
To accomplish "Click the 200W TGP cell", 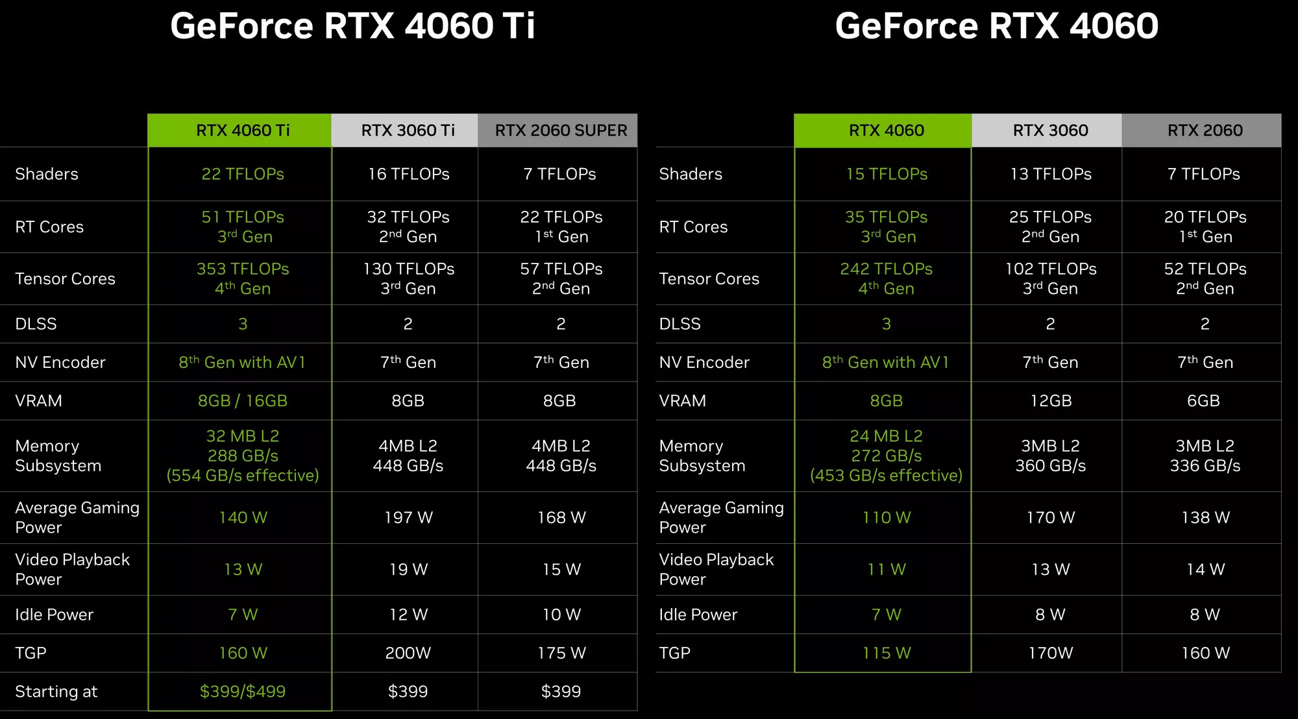I will click(408, 653).
